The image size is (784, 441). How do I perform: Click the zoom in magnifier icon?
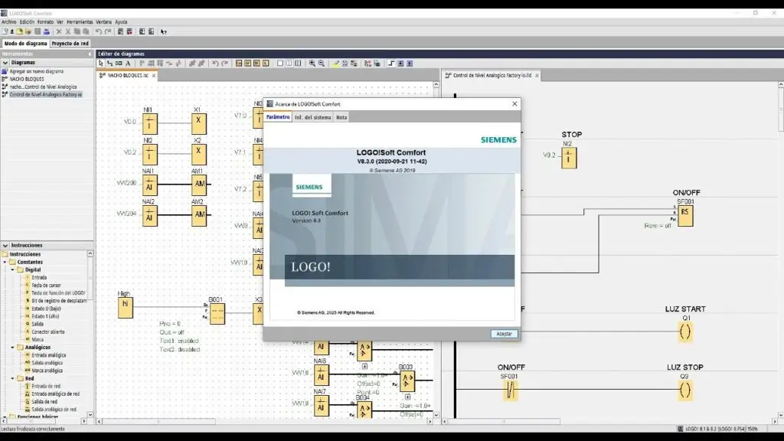312,64
